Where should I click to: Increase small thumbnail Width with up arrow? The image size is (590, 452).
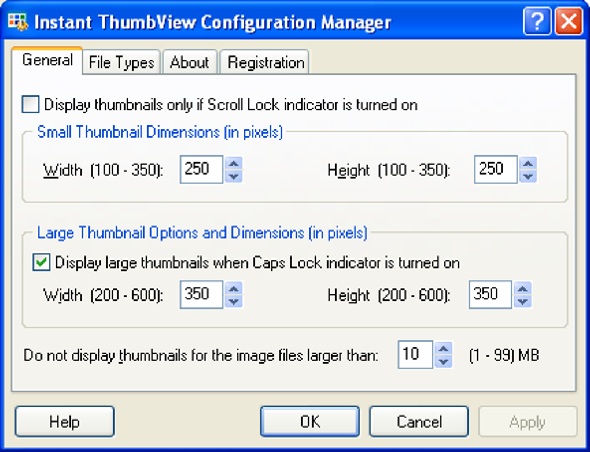coord(233,164)
